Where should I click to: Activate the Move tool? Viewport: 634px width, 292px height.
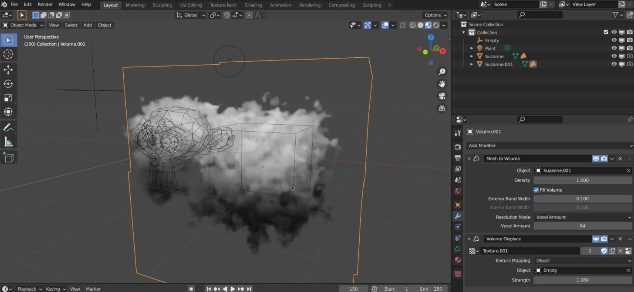click(8, 70)
